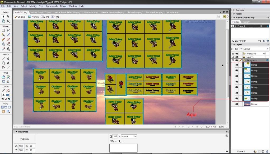270x154 pixels.
Task: Open the Filters menu
Action: pyautogui.click(x=63, y=6)
